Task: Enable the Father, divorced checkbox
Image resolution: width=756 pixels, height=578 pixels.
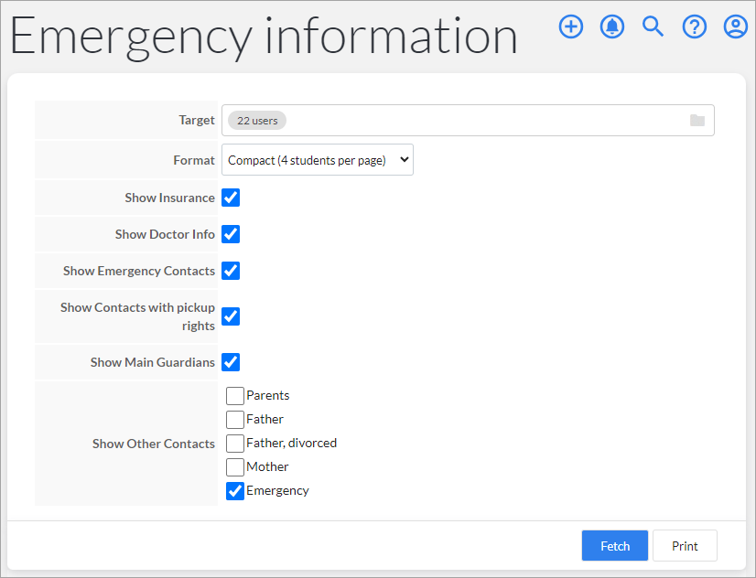Action: pyautogui.click(x=234, y=443)
